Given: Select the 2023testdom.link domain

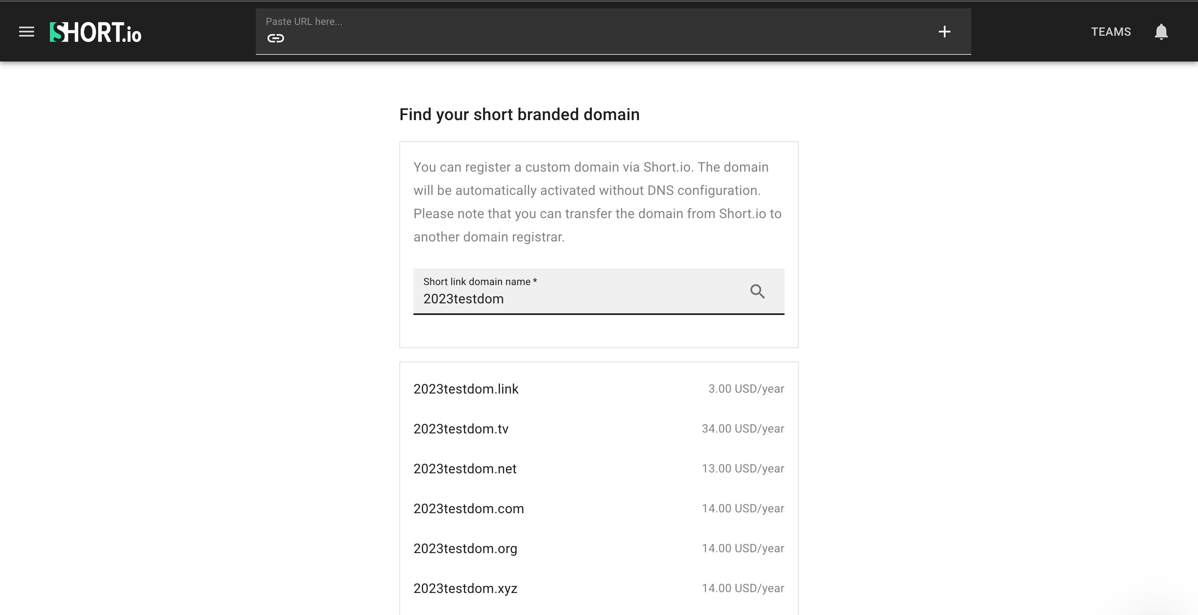Looking at the screenshot, I should [x=465, y=389].
